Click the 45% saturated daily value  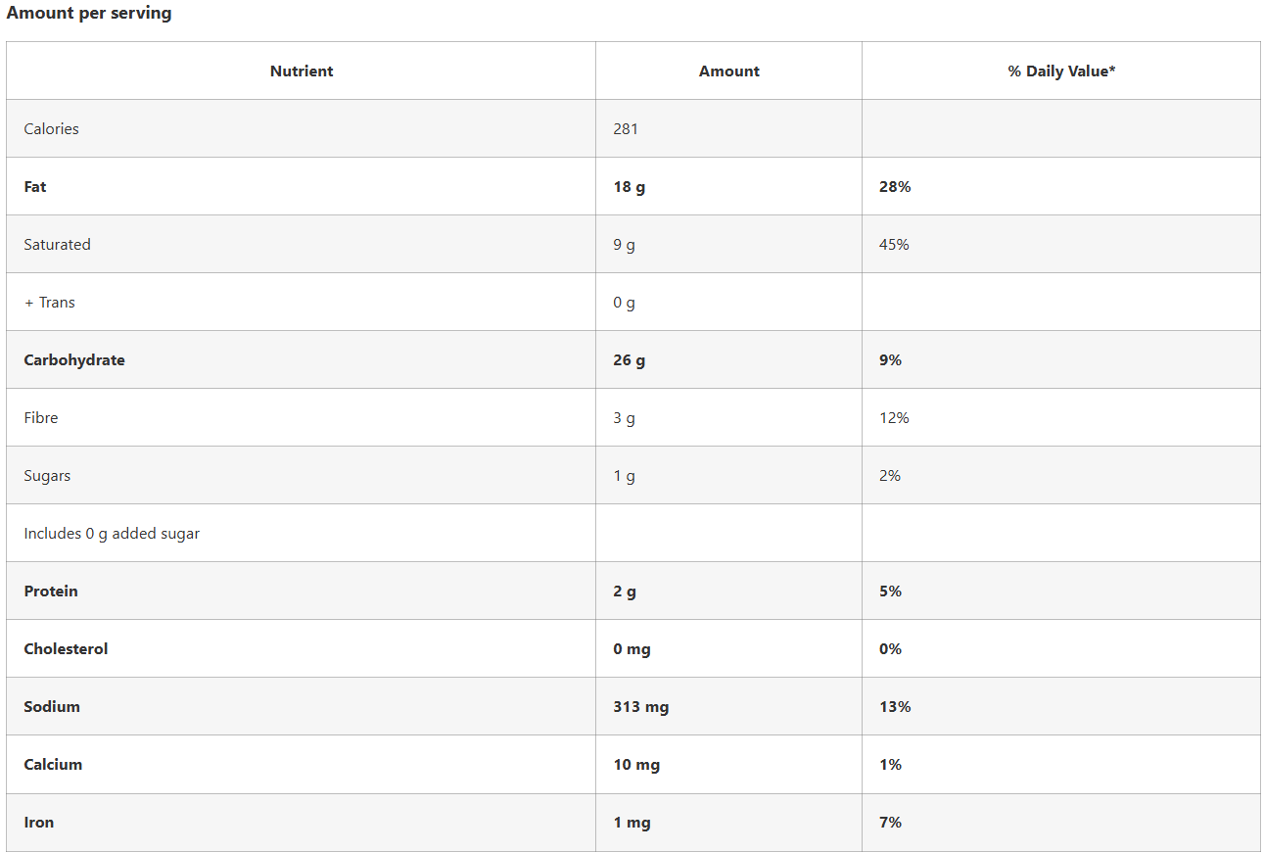point(894,245)
